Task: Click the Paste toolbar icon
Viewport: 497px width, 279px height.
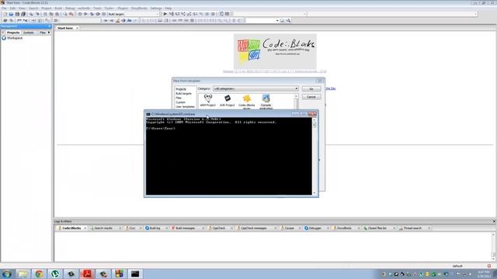Action: point(57,14)
